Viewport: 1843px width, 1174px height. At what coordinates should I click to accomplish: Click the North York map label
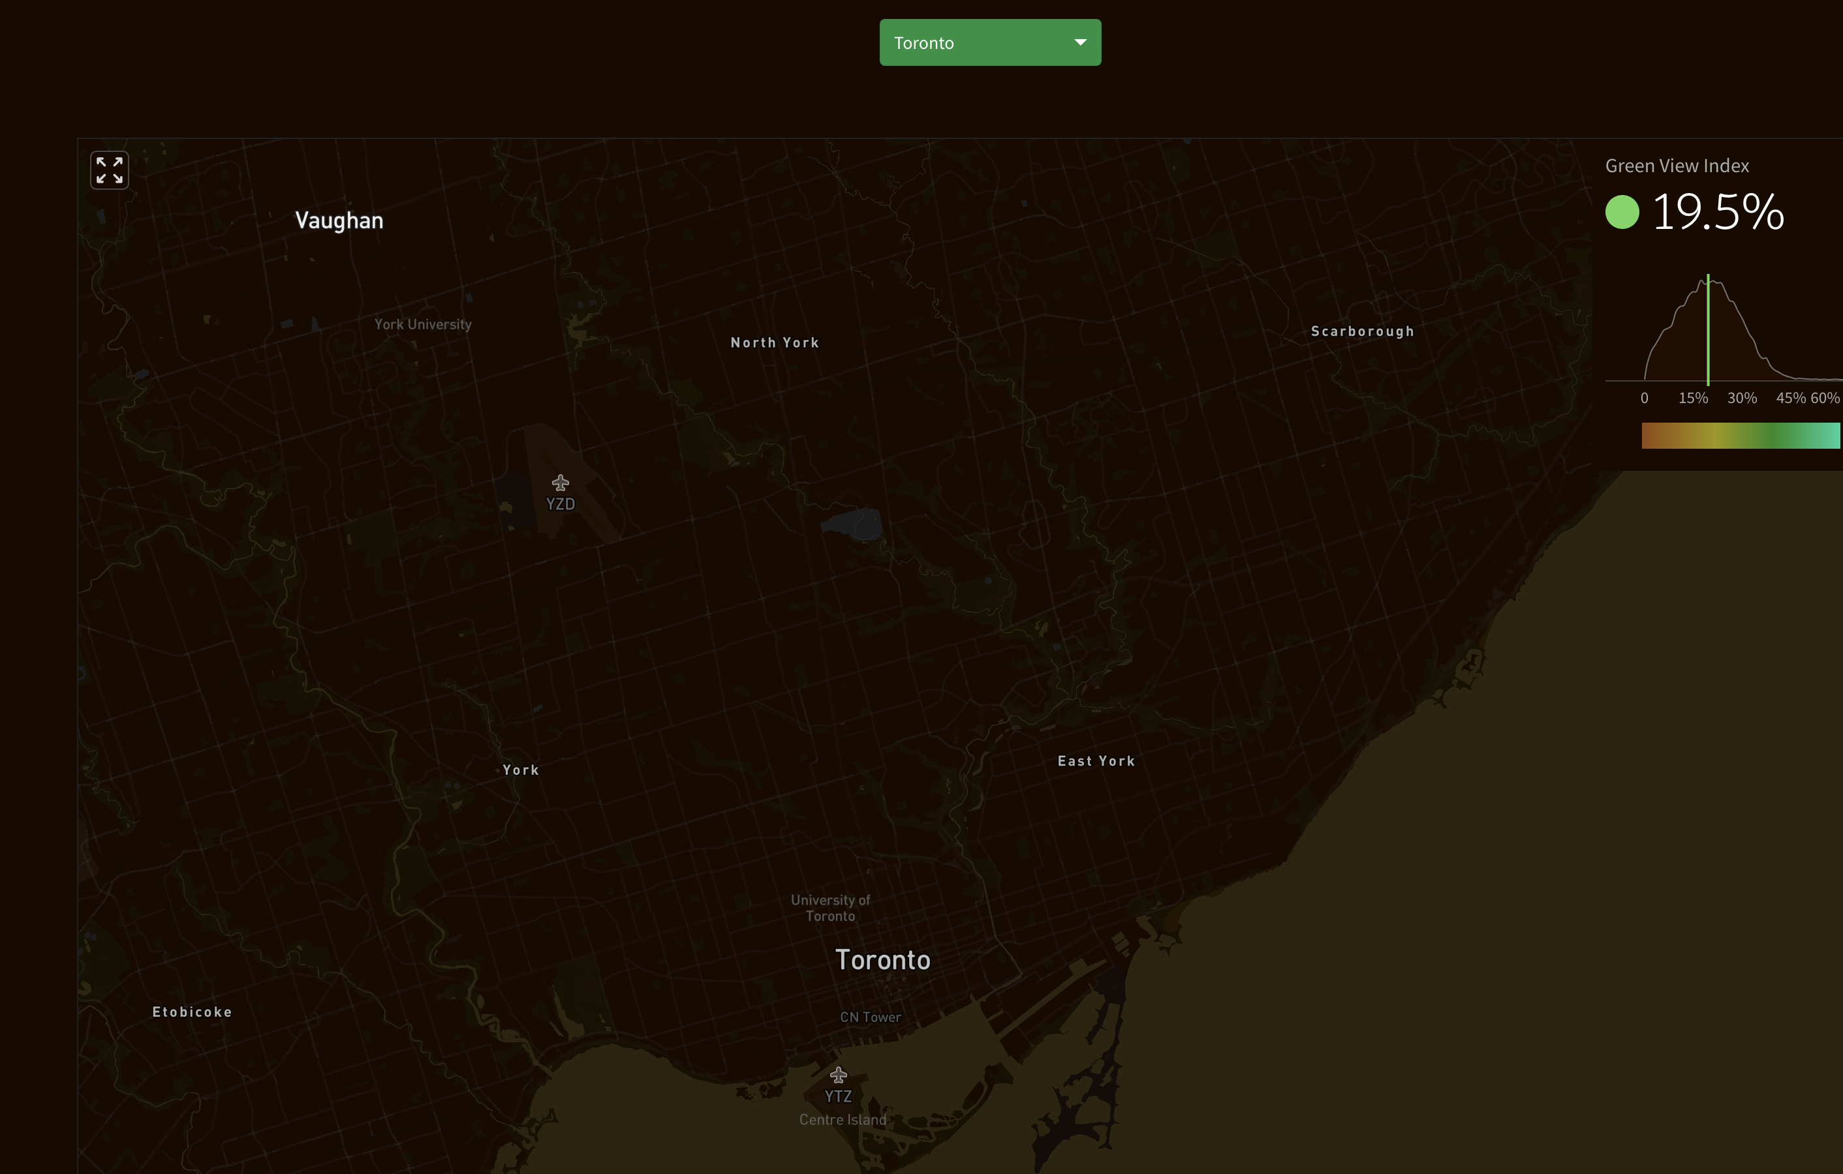tap(775, 342)
